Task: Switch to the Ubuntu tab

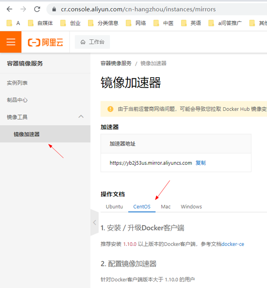Action: pyautogui.click(x=114, y=207)
